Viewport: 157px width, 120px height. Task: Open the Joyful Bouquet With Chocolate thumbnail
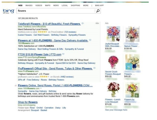(113, 34)
